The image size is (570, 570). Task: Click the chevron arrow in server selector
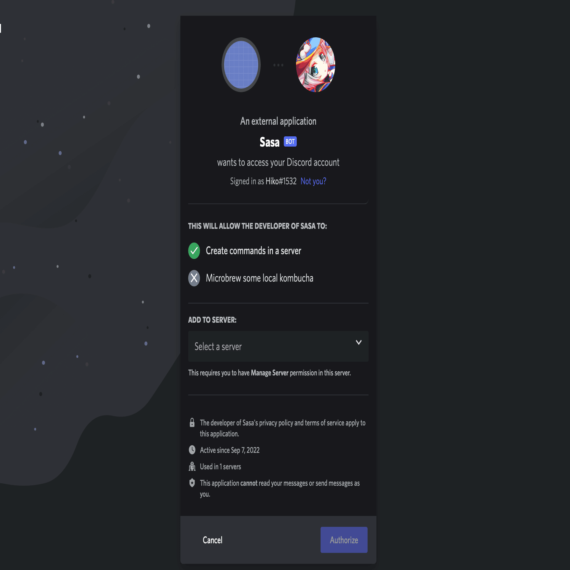(x=359, y=342)
